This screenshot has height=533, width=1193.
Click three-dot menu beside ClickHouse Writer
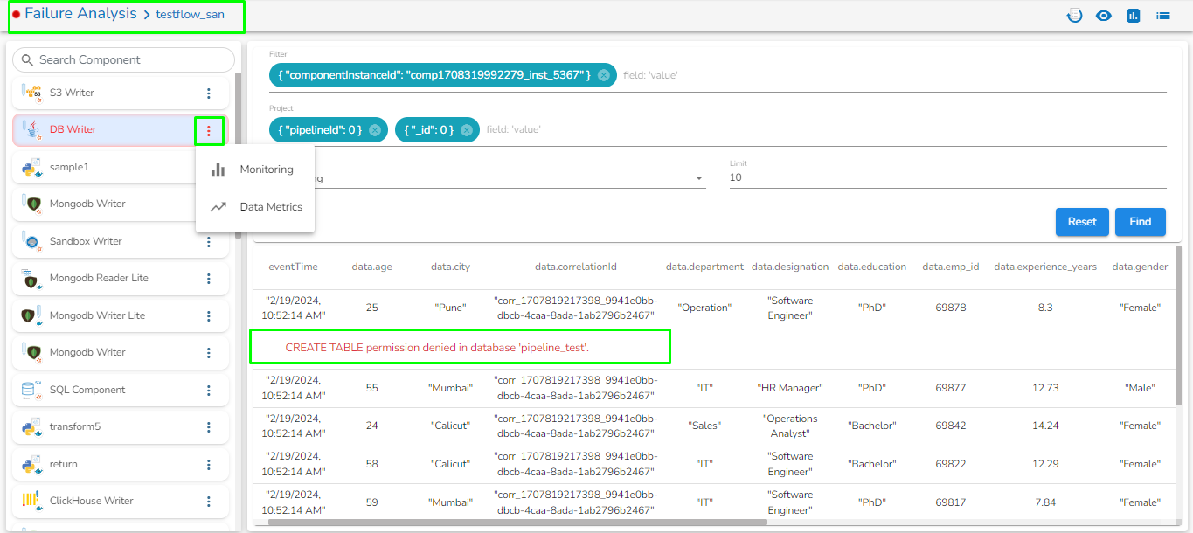pyautogui.click(x=208, y=502)
